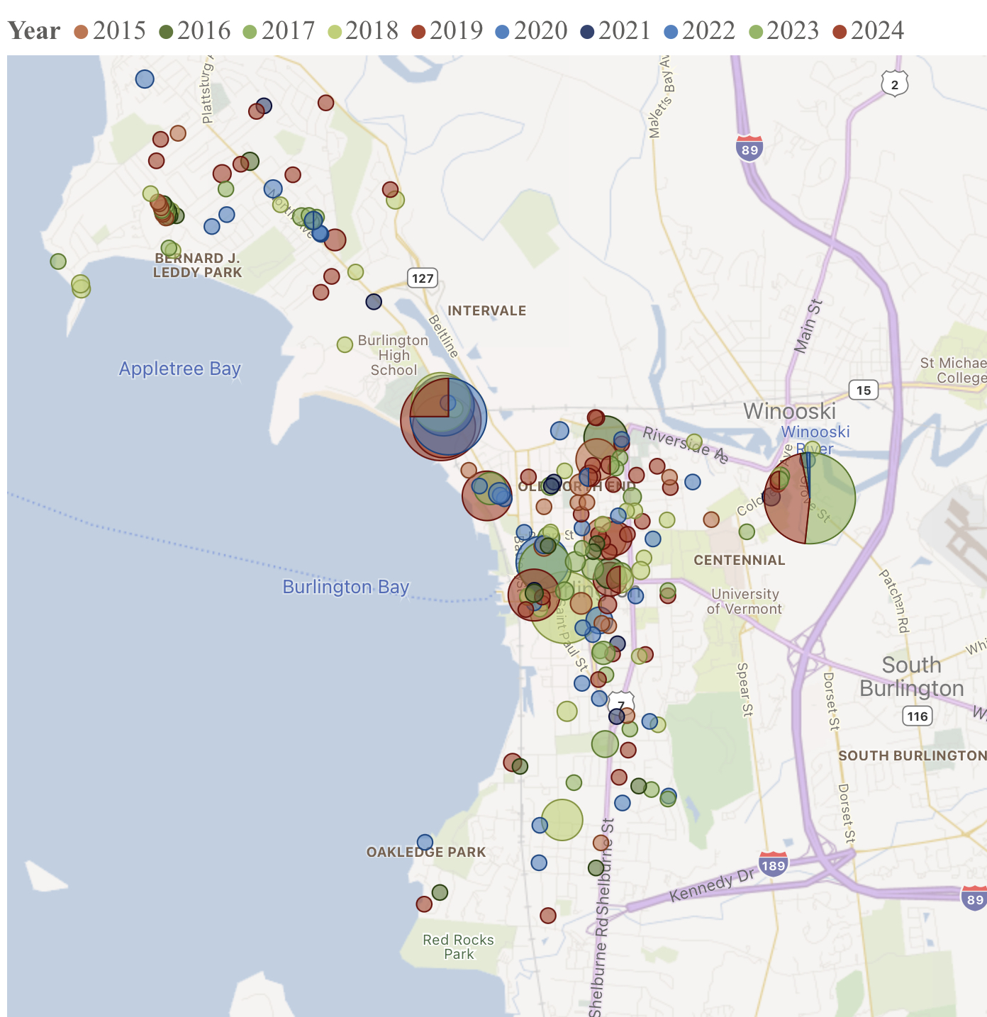Select the University of Vermont label
The image size is (987, 1017).
coord(745,601)
